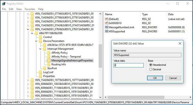Viewport: 193px width, 105px height.
Task: Click folder icon of e5b3b5ac-9725 key
Action: point(45,45)
